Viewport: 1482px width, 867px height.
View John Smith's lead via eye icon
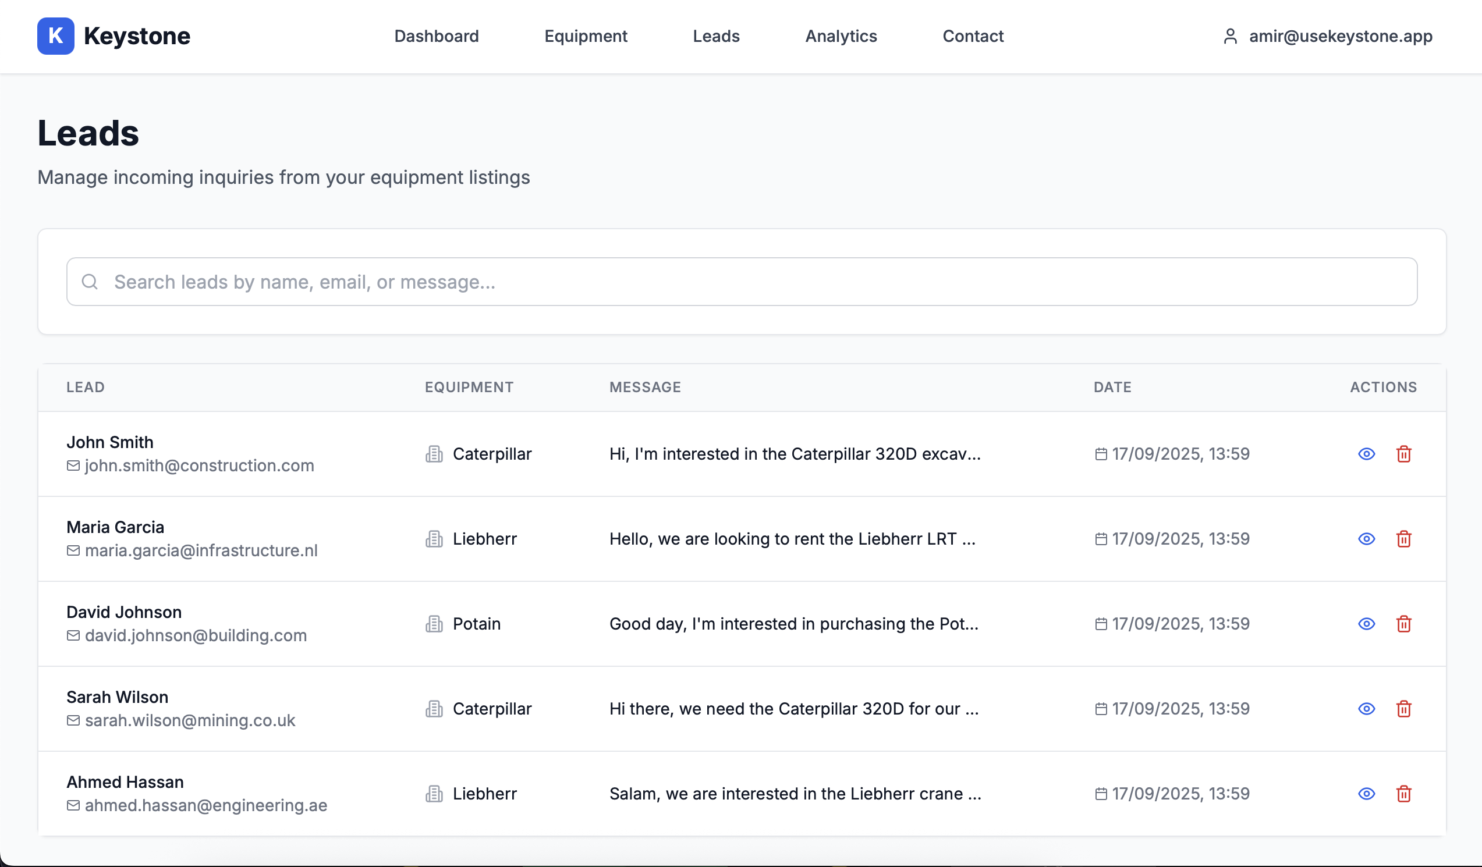tap(1366, 454)
